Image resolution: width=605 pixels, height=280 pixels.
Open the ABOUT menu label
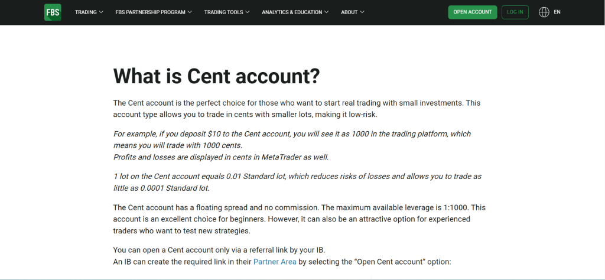point(349,12)
